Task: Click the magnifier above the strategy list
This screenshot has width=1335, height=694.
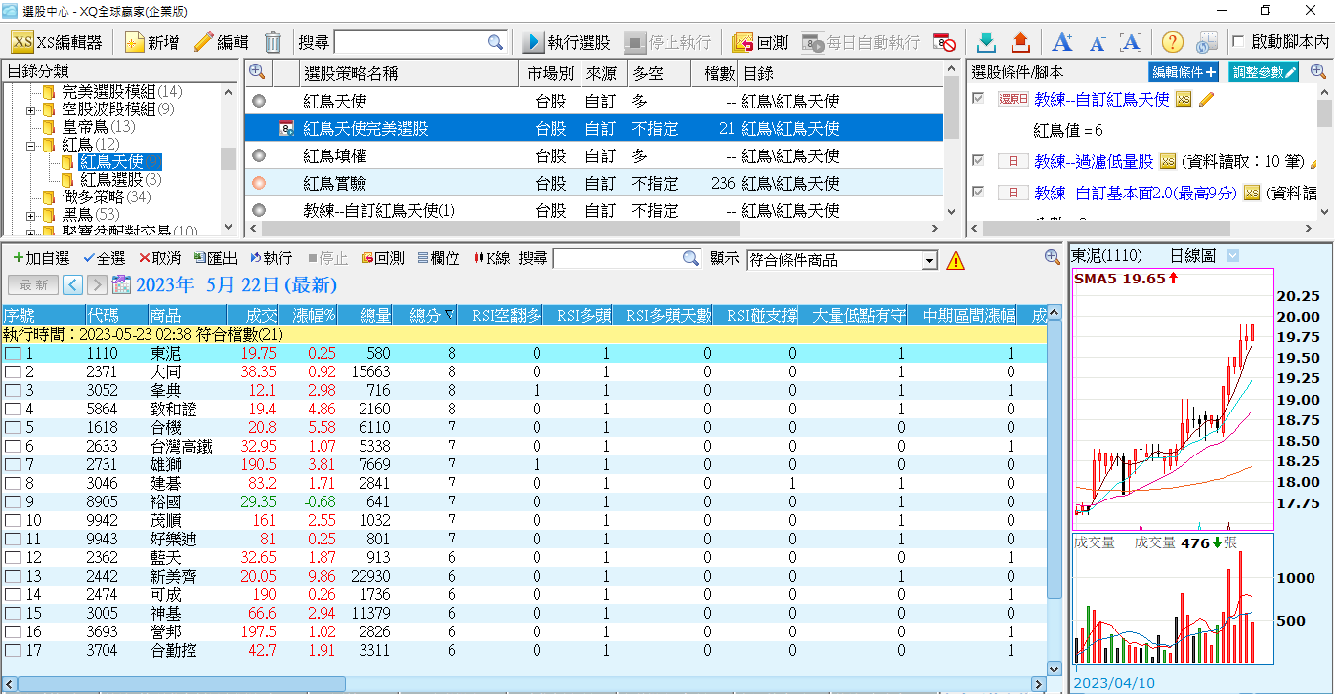Action: pyautogui.click(x=258, y=71)
